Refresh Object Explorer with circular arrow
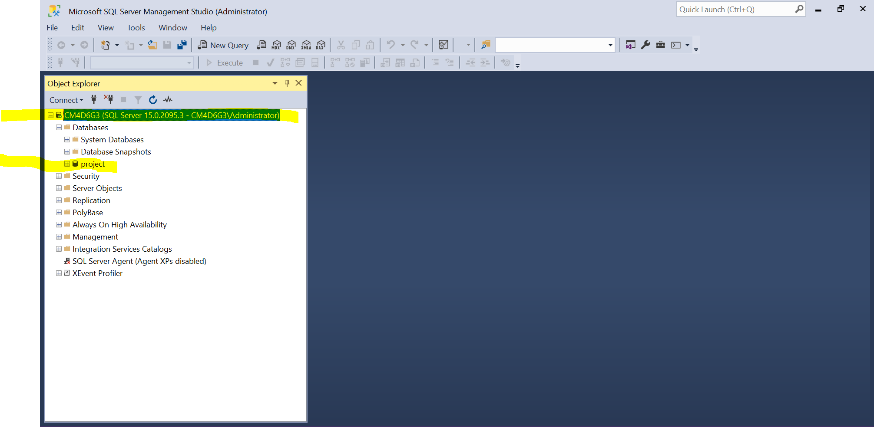Screen dimensions: 874x427 coord(153,100)
